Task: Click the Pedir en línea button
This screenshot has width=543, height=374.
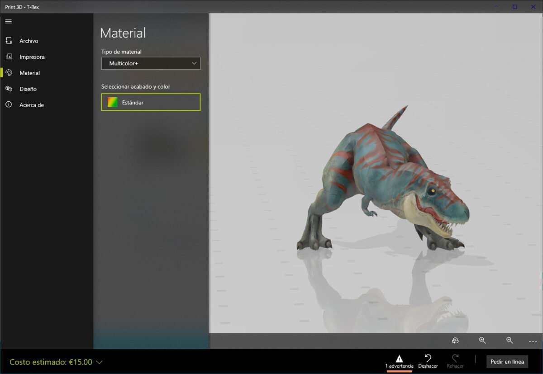Action: pyautogui.click(x=507, y=361)
